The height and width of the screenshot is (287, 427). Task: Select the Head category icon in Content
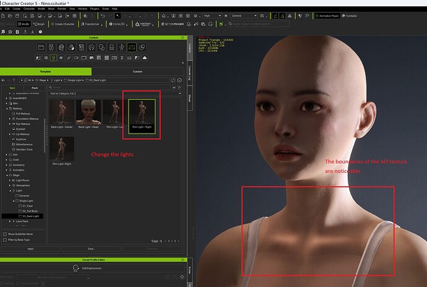click(61, 48)
